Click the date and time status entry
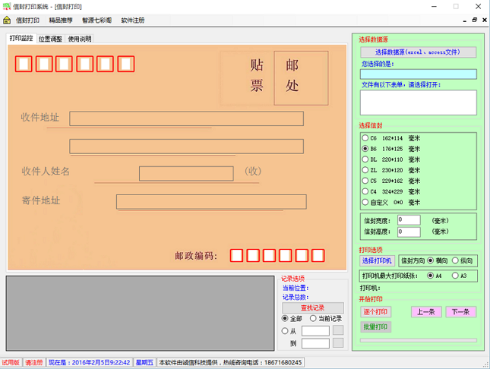The image size is (490, 369). point(90,362)
